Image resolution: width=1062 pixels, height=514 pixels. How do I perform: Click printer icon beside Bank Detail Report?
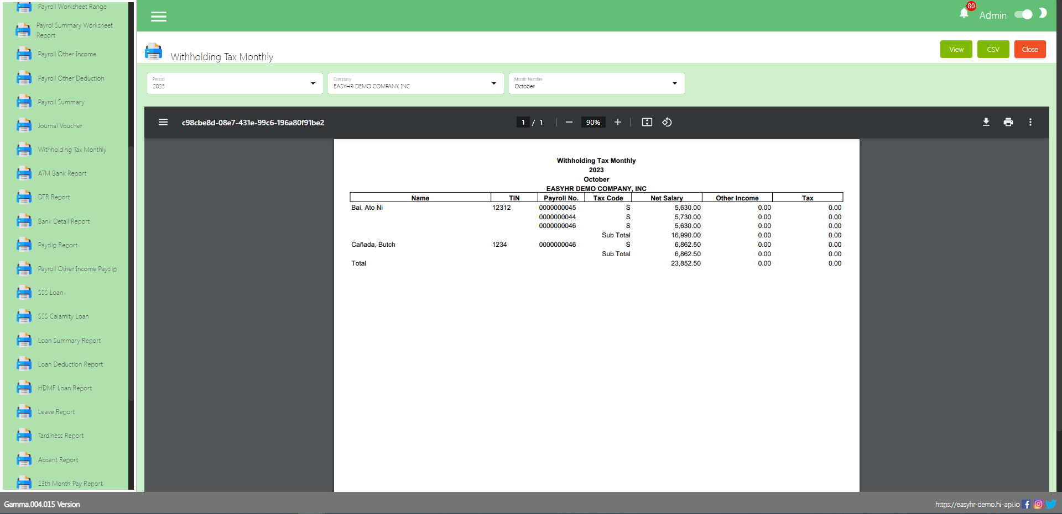(24, 221)
